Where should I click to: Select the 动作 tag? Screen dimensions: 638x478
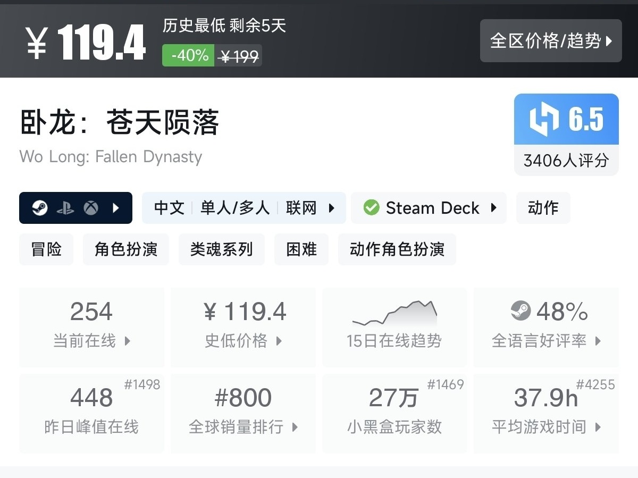coord(543,208)
